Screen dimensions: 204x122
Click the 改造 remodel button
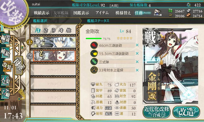[186, 112]
